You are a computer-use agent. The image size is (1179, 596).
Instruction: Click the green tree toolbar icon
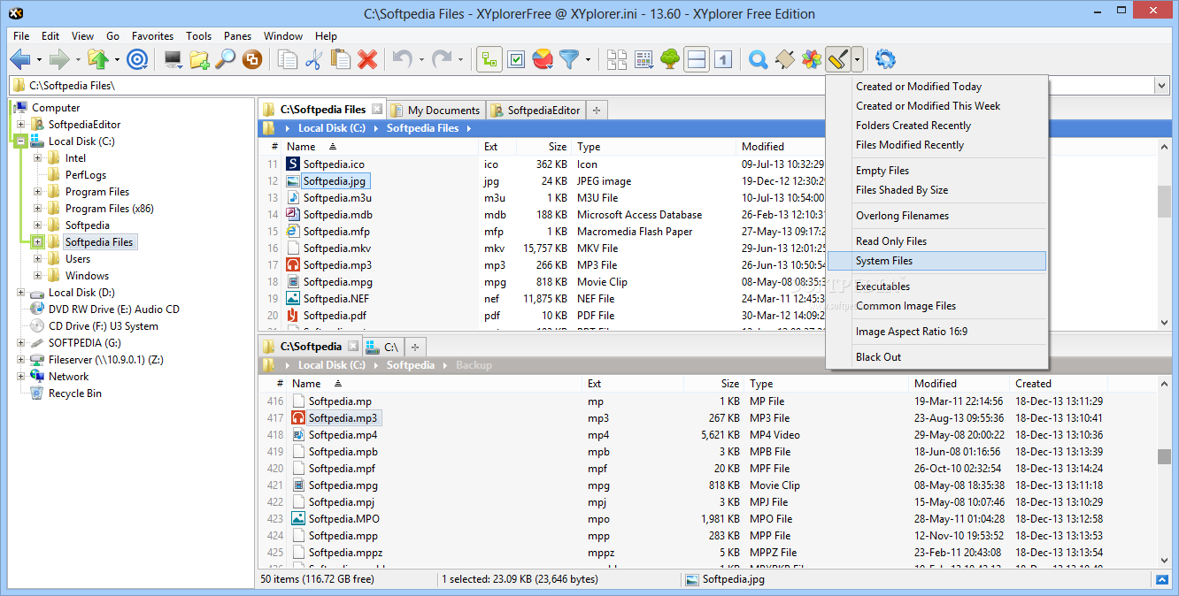pos(670,59)
